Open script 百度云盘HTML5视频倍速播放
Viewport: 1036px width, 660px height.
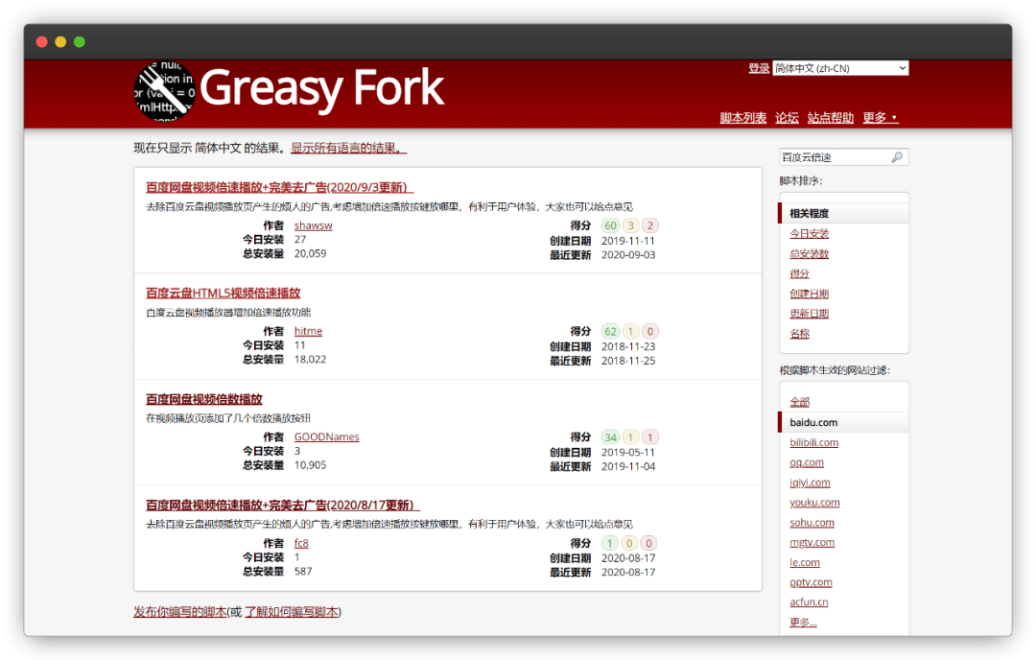click(223, 293)
